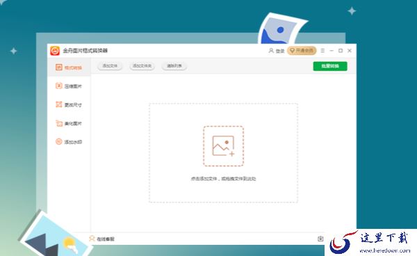
Task: Click the 登录 login user icon
Action: pos(271,51)
